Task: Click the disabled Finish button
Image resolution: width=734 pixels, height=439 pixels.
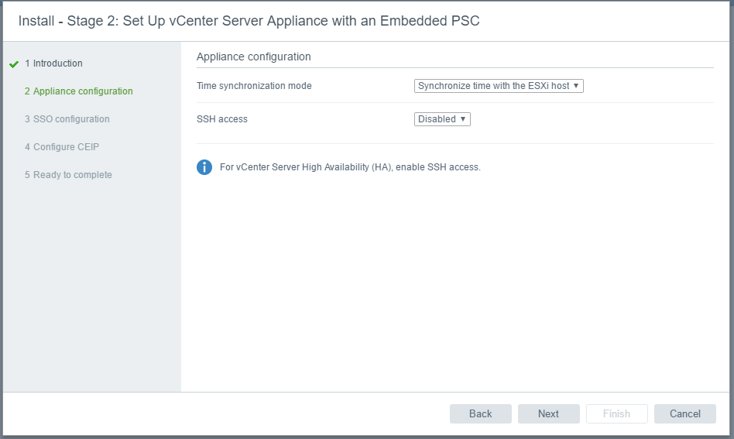Action: point(616,413)
